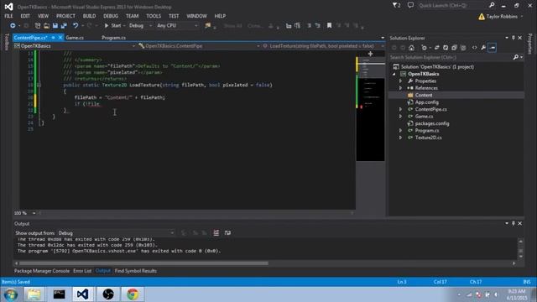Screen dimensions: 537x302
Task: Open the OpenTKBasics project scope dropdown
Action: click(75, 46)
